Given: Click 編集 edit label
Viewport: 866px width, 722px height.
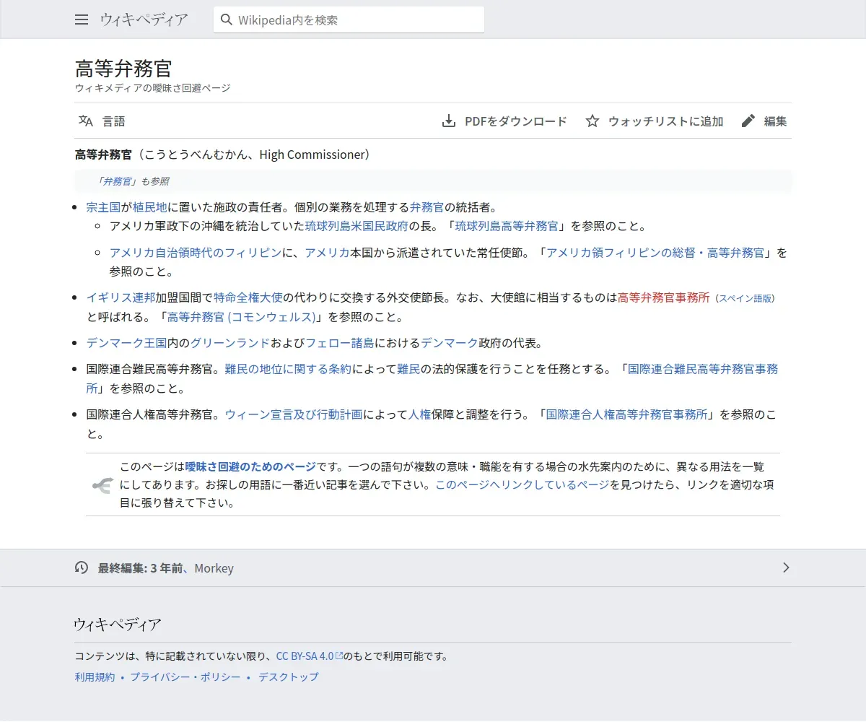Looking at the screenshot, I should pos(776,121).
